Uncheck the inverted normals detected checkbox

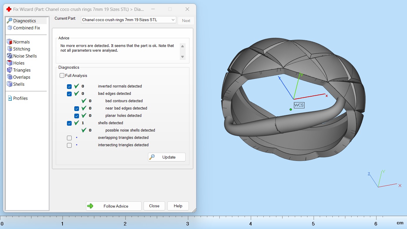(69, 86)
